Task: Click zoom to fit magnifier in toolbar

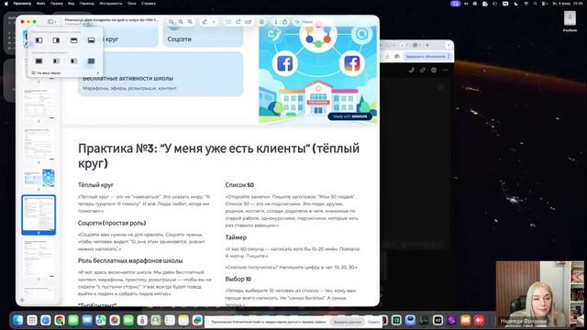Action: [x=190, y=22]
